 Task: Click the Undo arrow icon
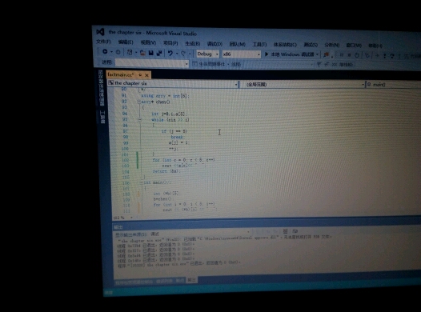click(170, 53)
